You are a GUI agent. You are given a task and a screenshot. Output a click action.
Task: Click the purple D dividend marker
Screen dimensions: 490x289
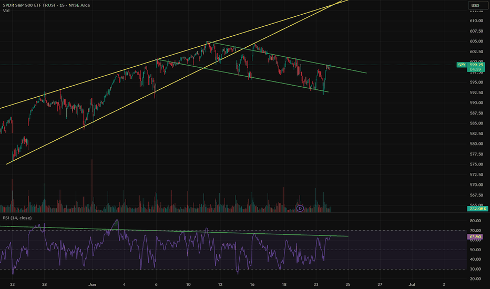pos(300,208)
